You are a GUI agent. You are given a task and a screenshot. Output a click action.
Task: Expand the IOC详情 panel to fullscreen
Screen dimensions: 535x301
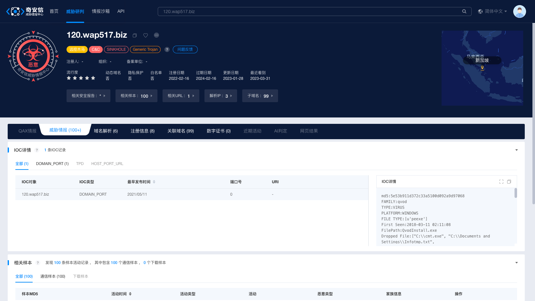point(501,182)
